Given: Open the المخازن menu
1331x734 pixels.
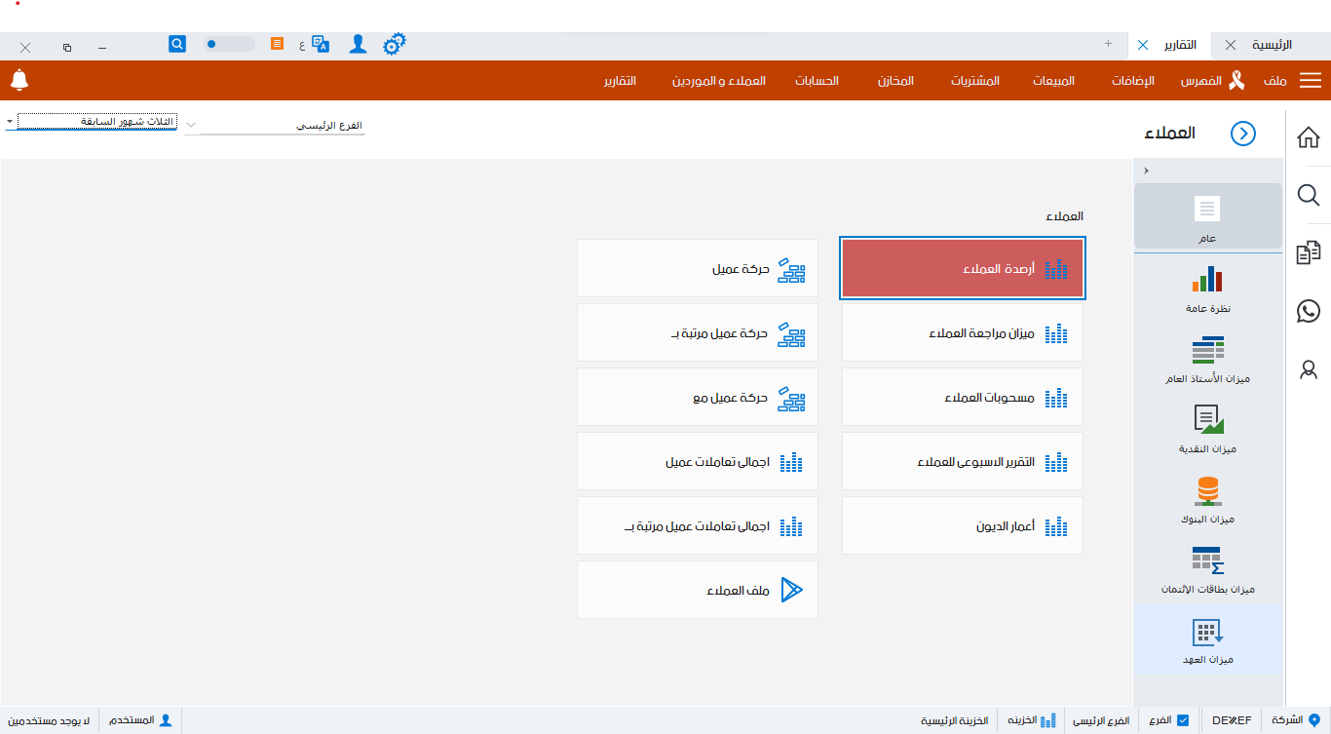Looking at the screenshot, I should [895, 81].
